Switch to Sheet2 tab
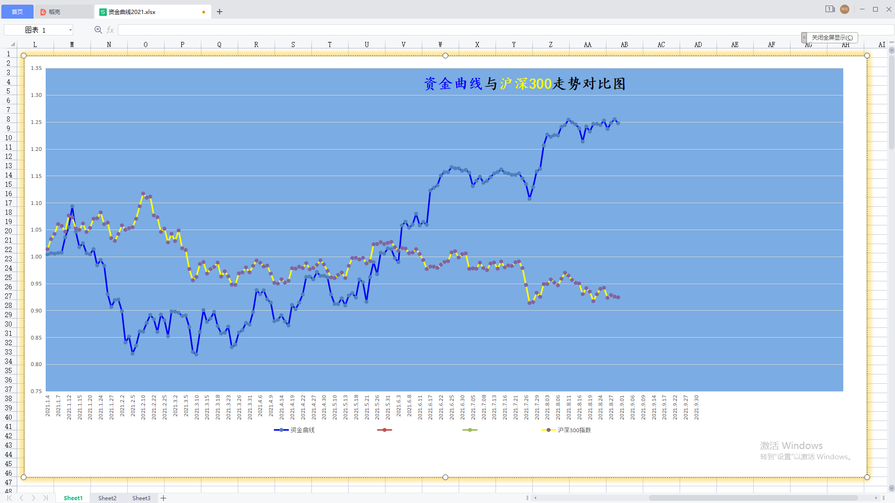This screenshot has width=895, height=503. [x=107, y=498]
